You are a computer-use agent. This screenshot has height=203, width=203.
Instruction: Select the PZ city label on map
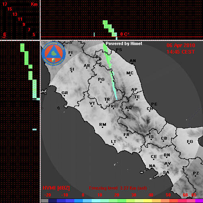click(x=196, y=173)
